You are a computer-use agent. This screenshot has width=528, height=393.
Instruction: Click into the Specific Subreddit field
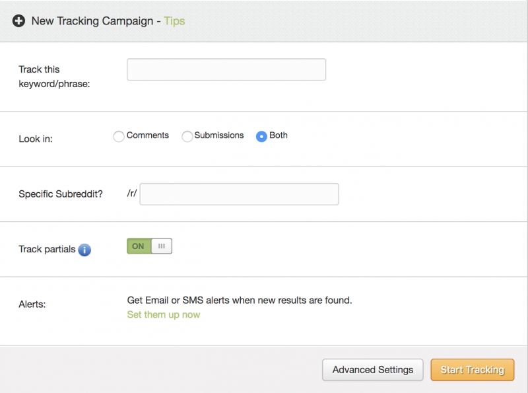point(239,194)
